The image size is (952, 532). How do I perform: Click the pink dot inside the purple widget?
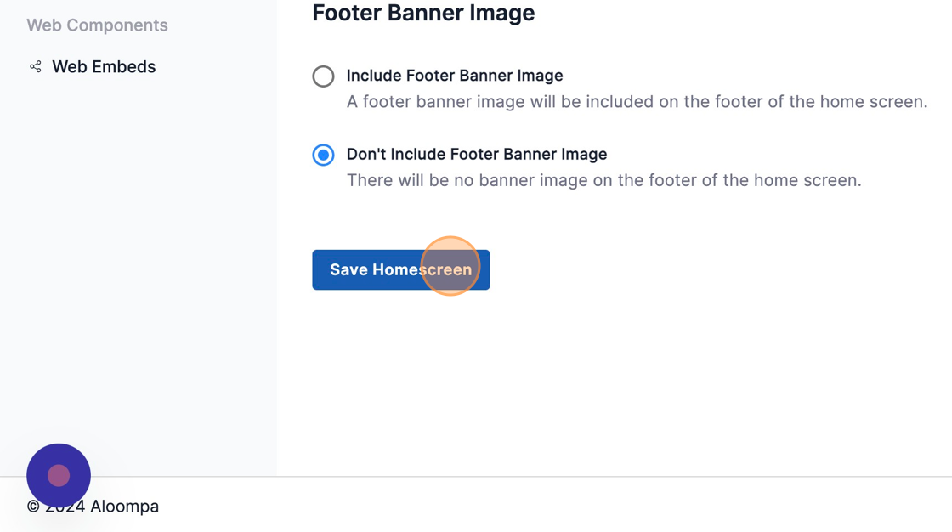click(59, 476)
